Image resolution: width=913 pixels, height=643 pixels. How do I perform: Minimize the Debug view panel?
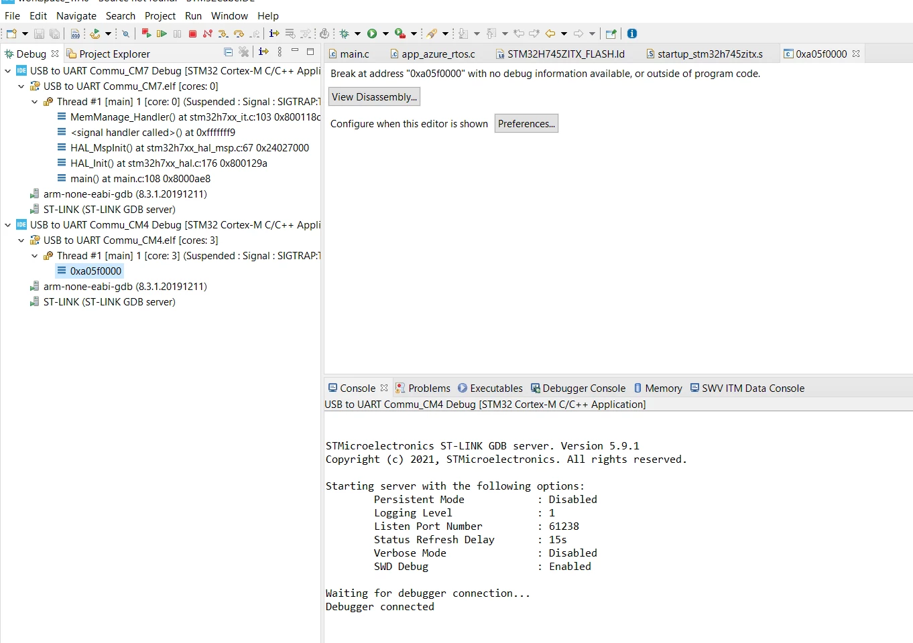coord(295,51)
